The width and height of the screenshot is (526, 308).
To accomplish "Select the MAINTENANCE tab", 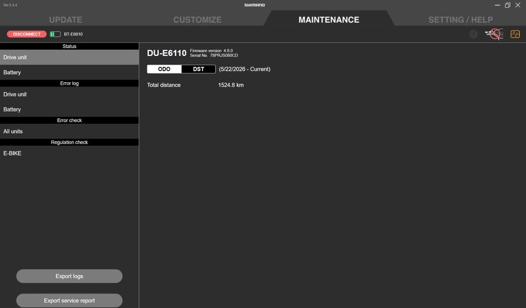I will tap(329, 20).
